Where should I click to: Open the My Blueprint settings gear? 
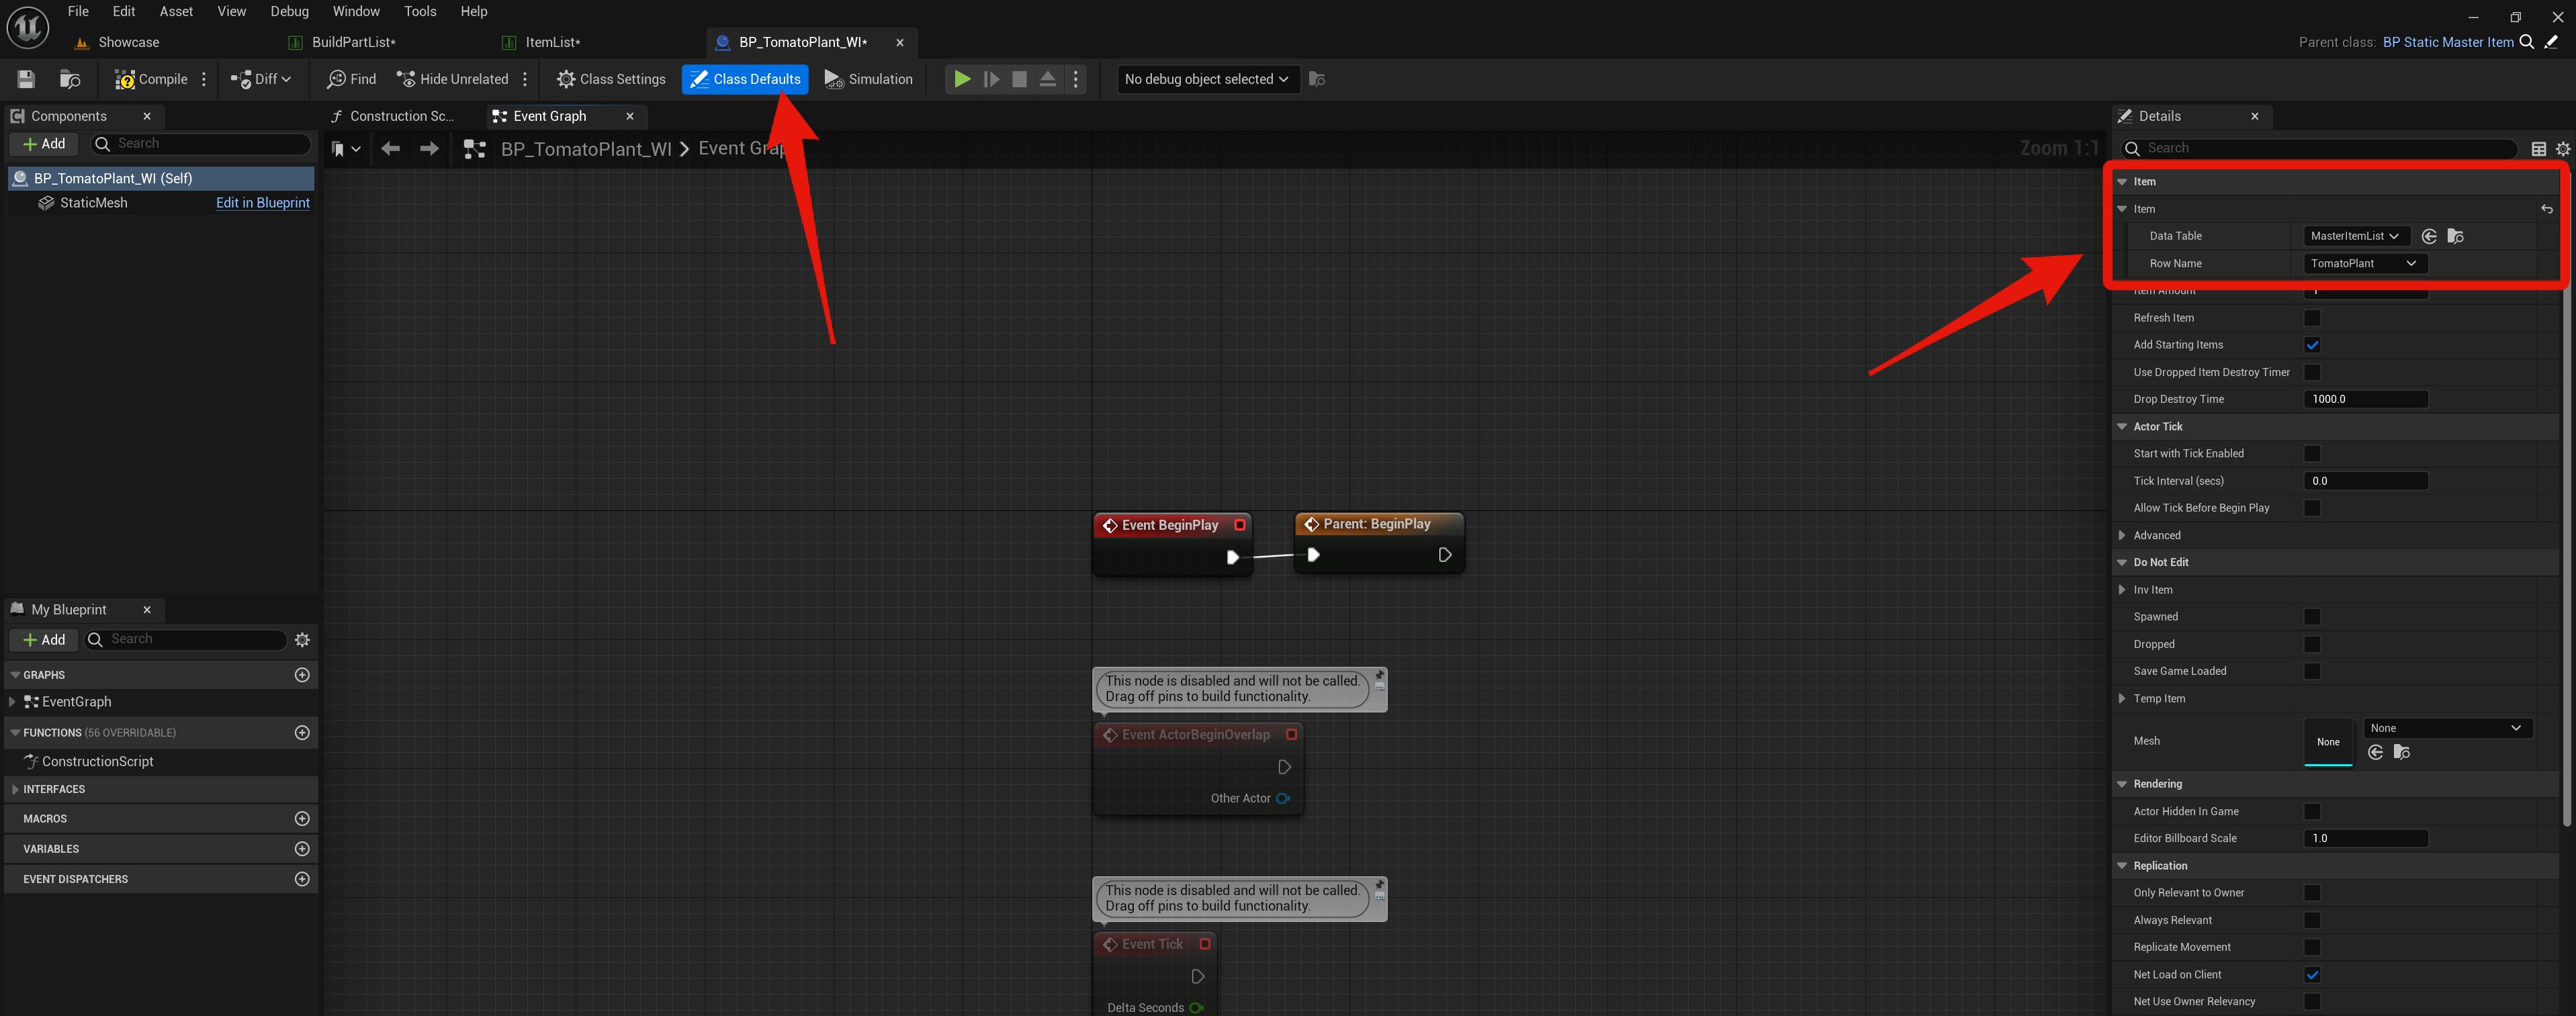tap(302, 640)
